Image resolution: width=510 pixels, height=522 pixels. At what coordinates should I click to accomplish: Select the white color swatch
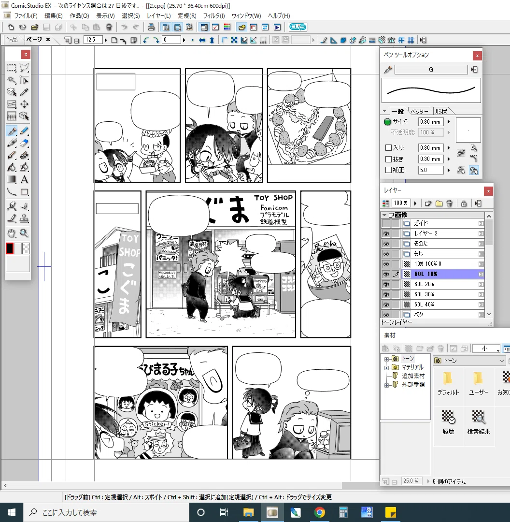(x=18, y=248)
